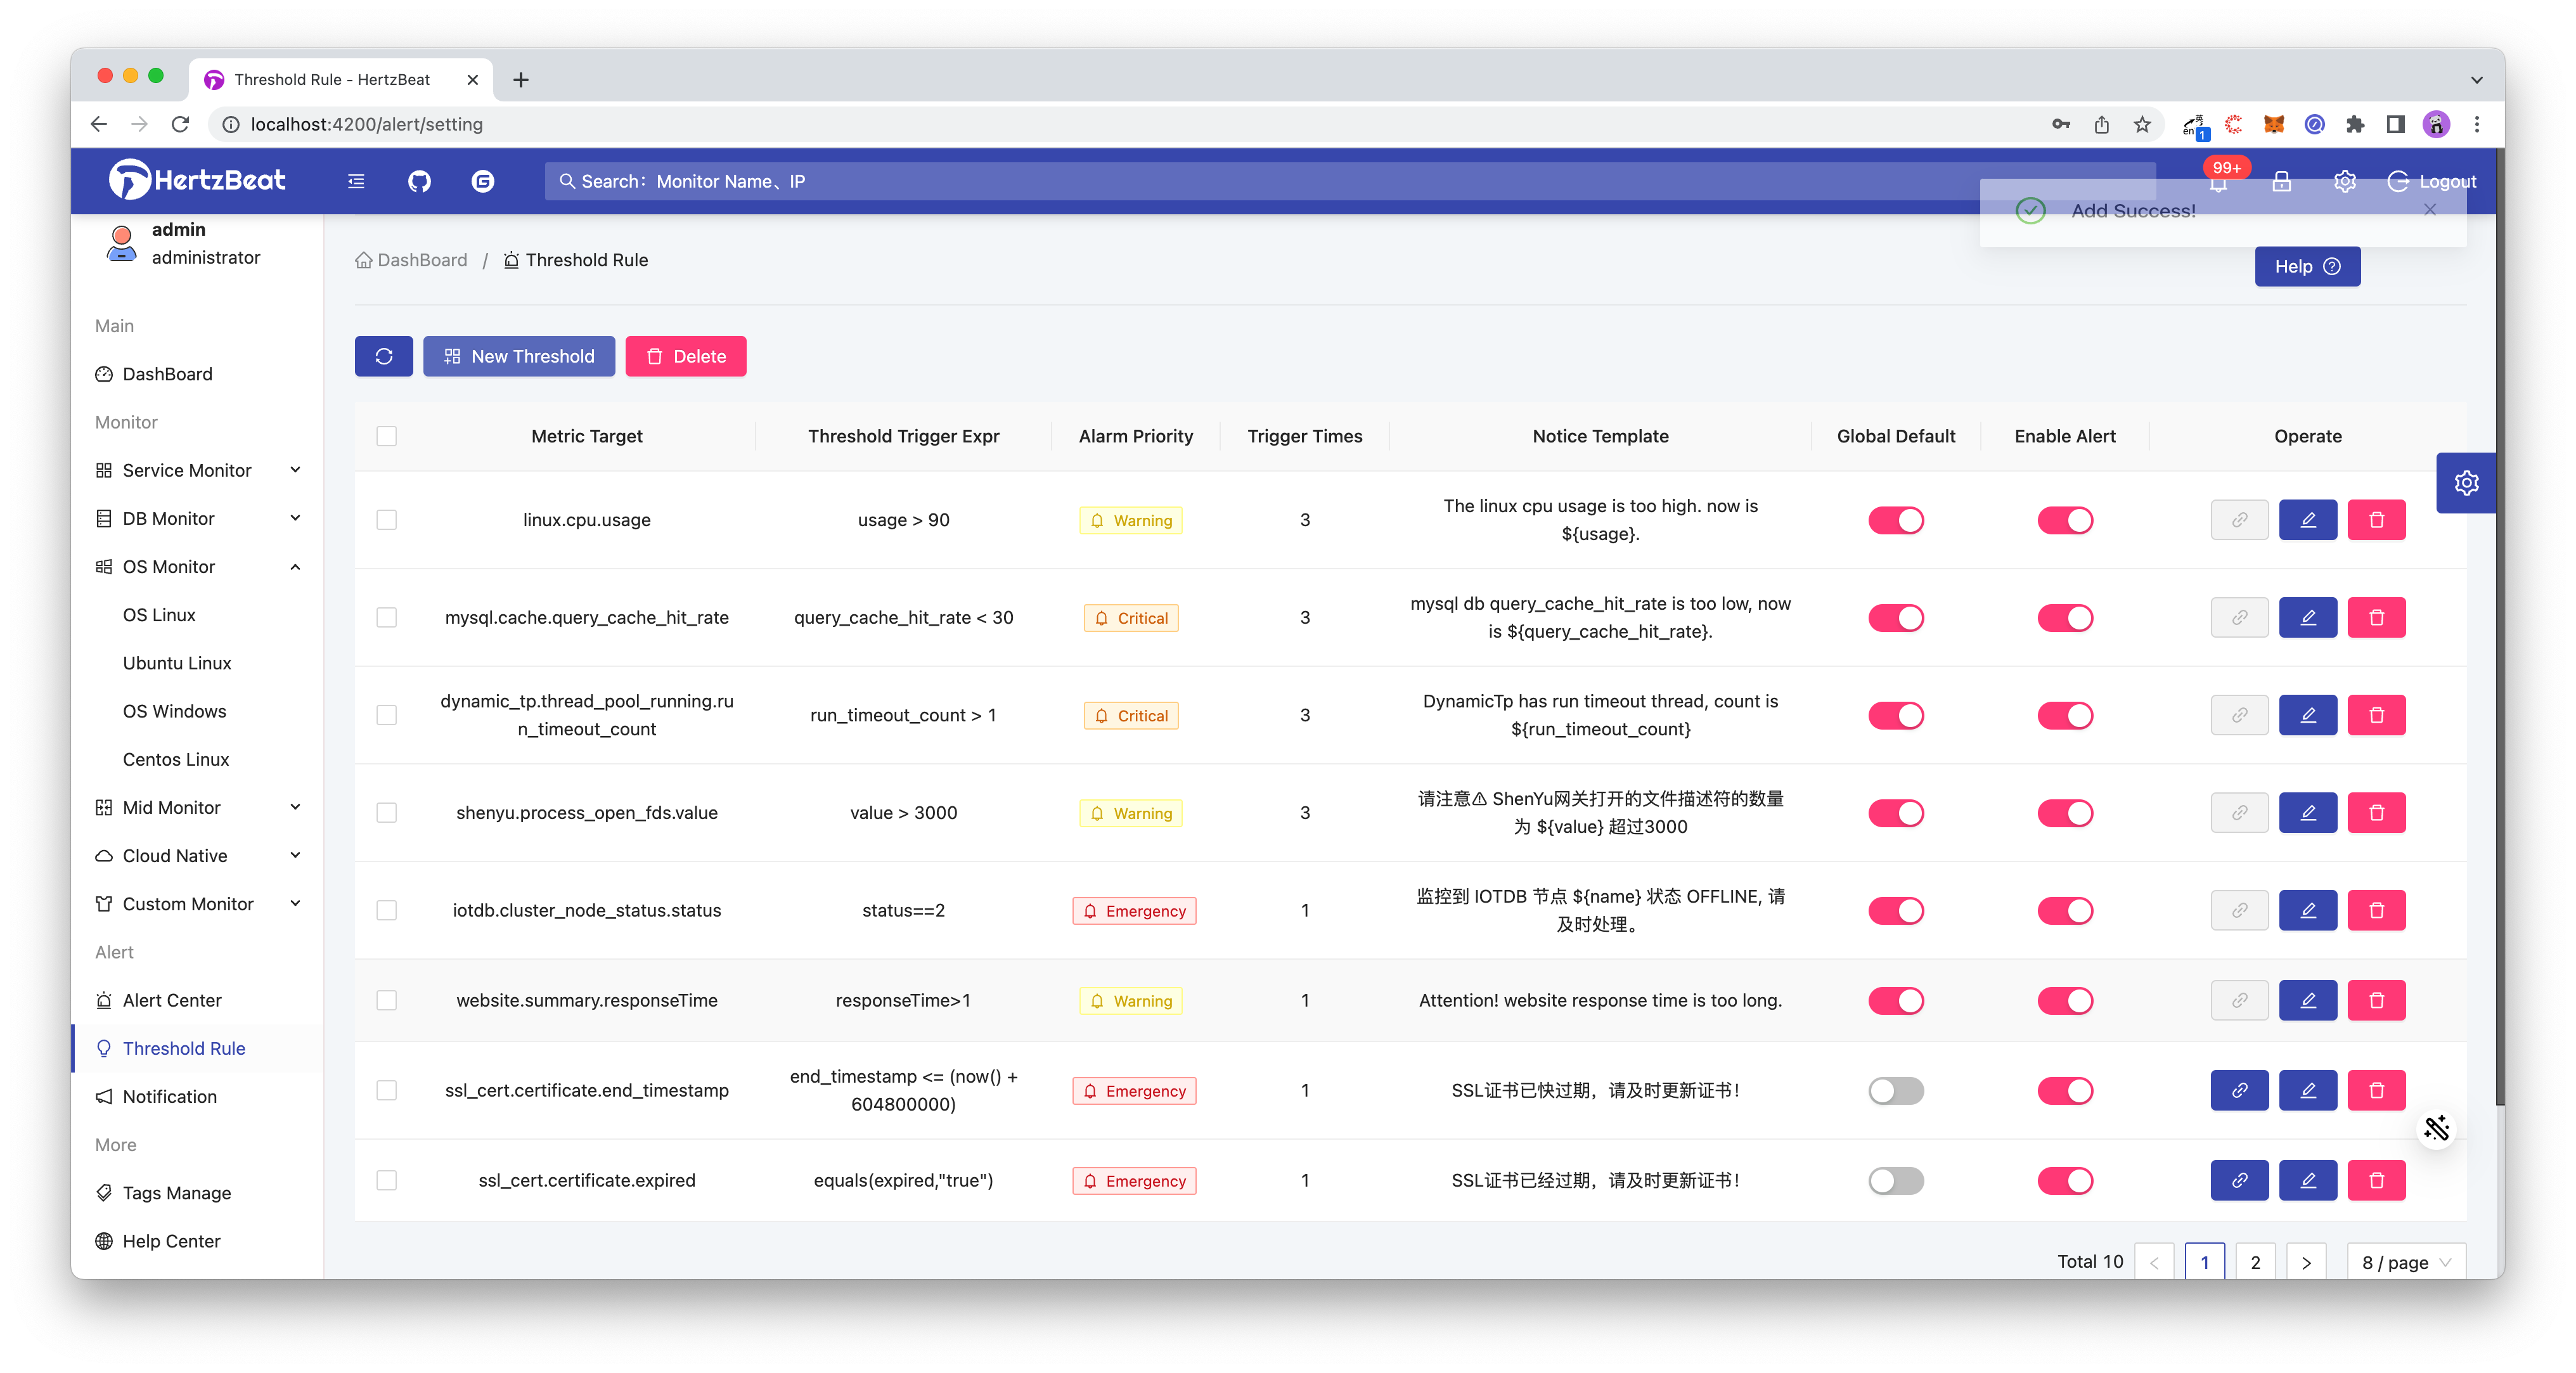Disable Enable Alert toggle for website.summary.responseTime
This screenshot has width=2576, height=1373.
(x=2065, y=1000)
